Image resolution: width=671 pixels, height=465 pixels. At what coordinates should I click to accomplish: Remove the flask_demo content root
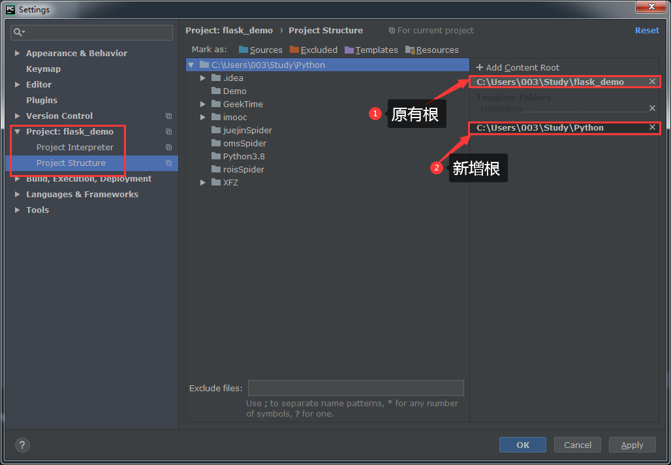pos(652,82)
